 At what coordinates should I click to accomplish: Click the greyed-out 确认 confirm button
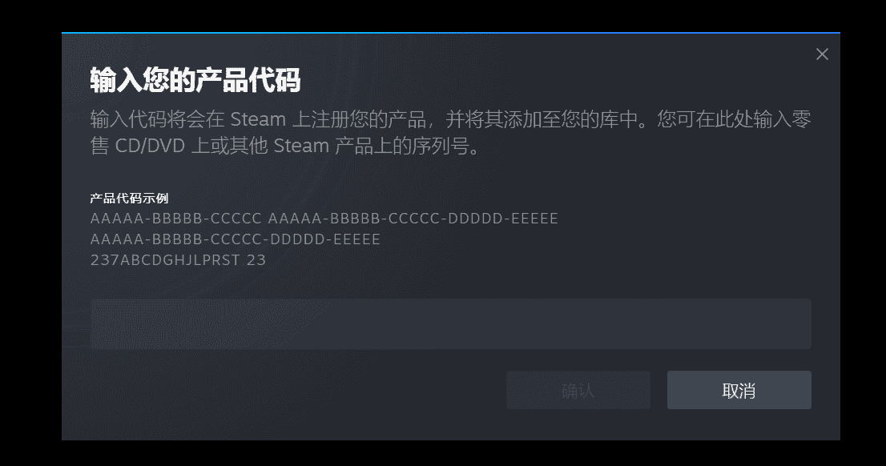pos(578,390)
